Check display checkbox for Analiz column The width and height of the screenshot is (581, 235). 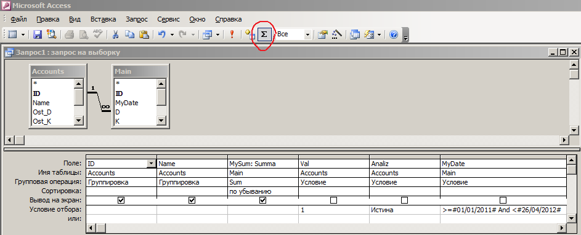click(405, 200)
